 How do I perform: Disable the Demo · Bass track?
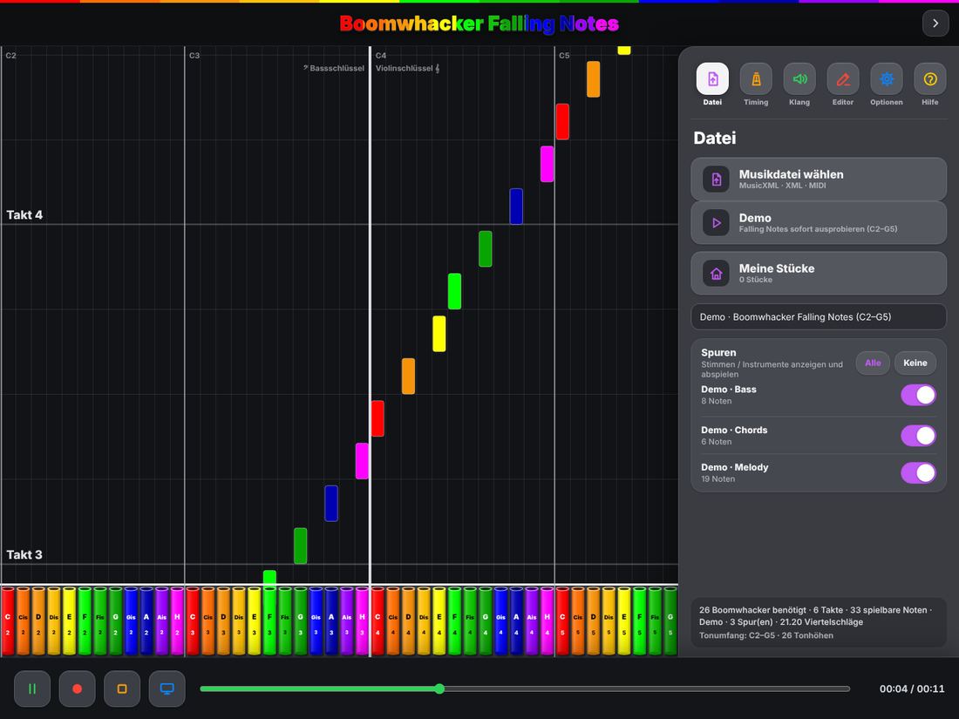tap(918, 395)
